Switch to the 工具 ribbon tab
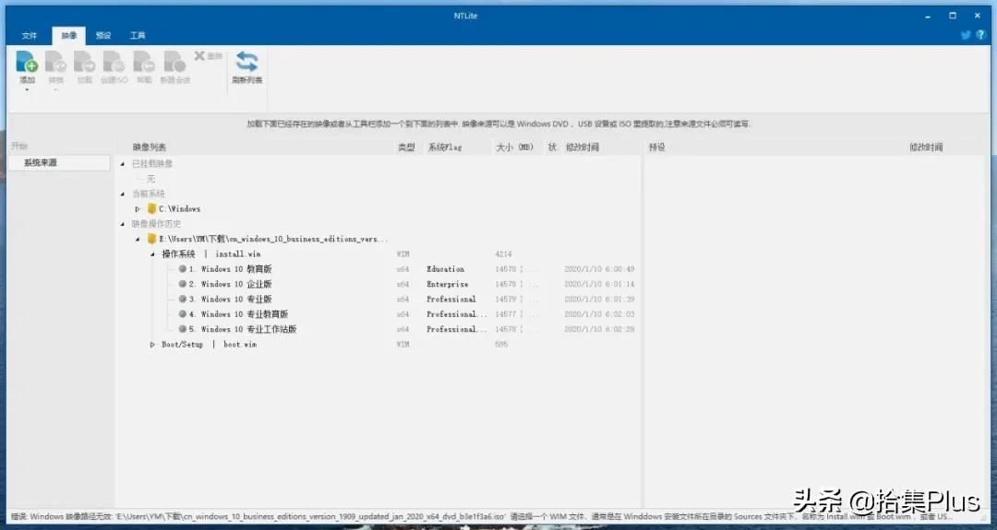Image resolution: width=997 pixels, height=530 pixels. tap(138, 36)
